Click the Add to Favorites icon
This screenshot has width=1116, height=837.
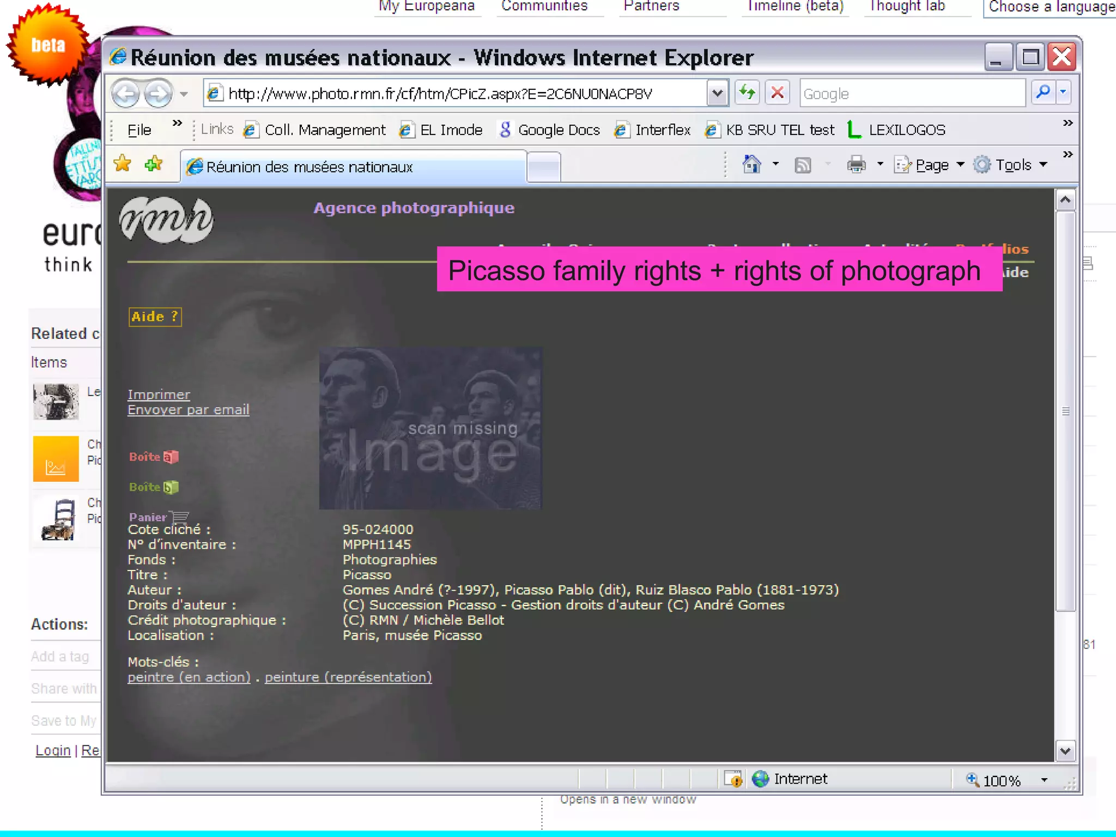pyautogui.click(x=154, y=163)
